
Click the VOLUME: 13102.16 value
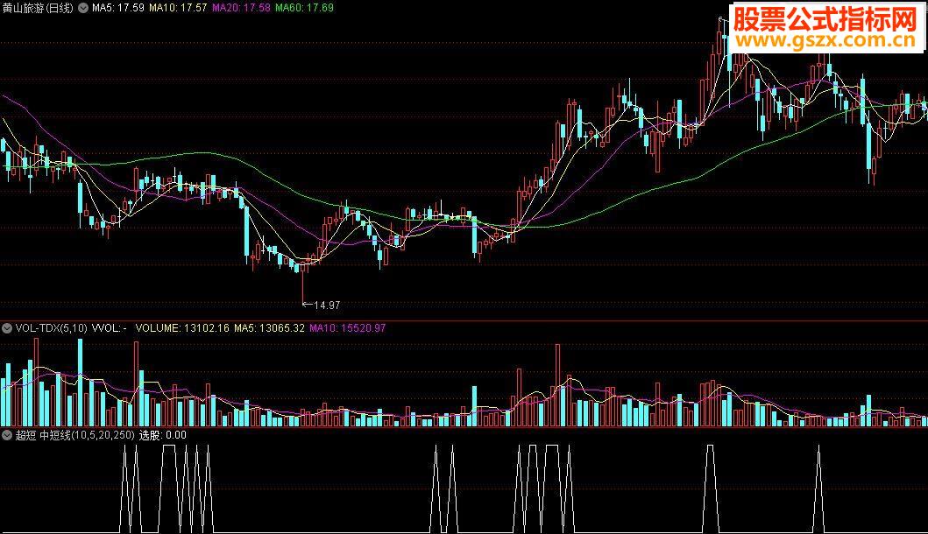tap(182, 328)
